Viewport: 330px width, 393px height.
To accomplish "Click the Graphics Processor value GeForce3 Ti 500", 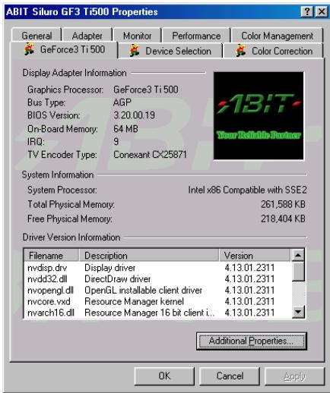I will point(146,90).
